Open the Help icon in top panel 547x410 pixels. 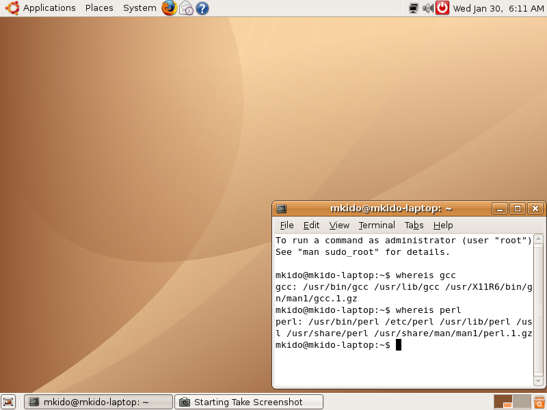tap(202, 8)
